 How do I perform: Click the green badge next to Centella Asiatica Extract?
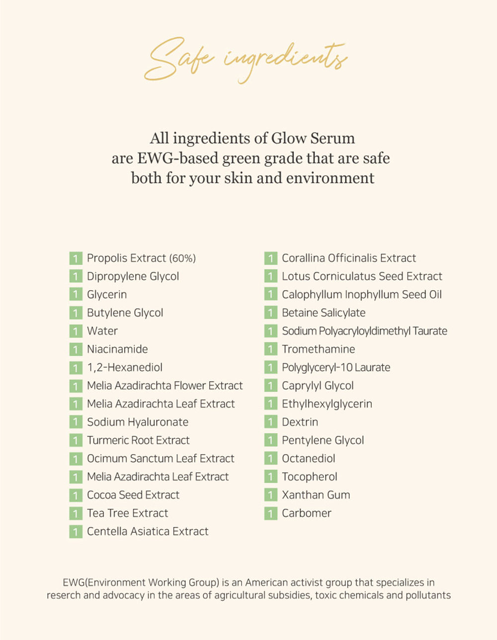coord(76,532)
